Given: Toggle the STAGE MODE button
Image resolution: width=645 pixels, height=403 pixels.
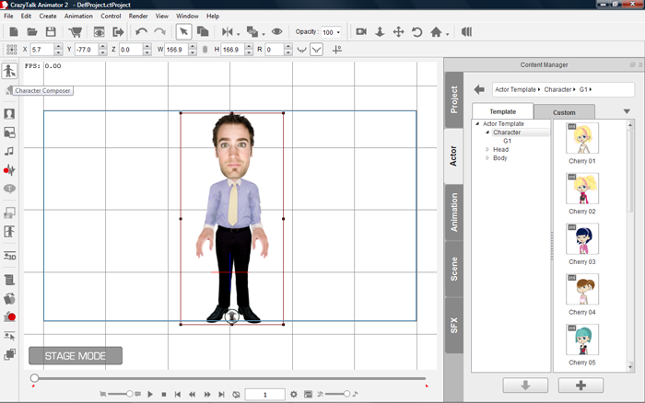Looking at the screenshot, I should (x=75, y=355).
